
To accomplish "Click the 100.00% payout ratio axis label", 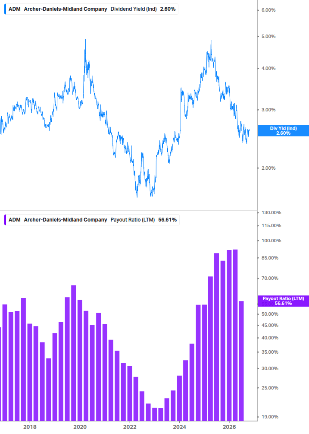I will coord(271,241).
